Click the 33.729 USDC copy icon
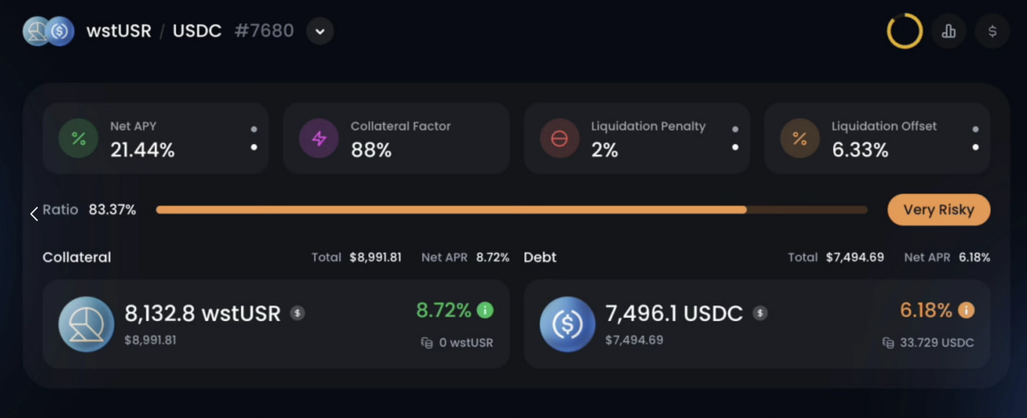Image resolution: width=1027 pixels, height=418 pixels. (x=888, y=343)
